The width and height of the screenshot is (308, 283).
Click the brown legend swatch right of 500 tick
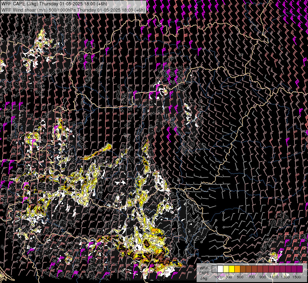pyautogui.click(x=243, y=269)
